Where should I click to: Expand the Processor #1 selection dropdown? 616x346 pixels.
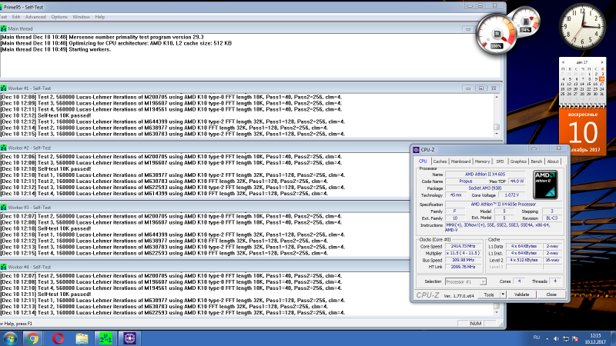coord(484,282)
